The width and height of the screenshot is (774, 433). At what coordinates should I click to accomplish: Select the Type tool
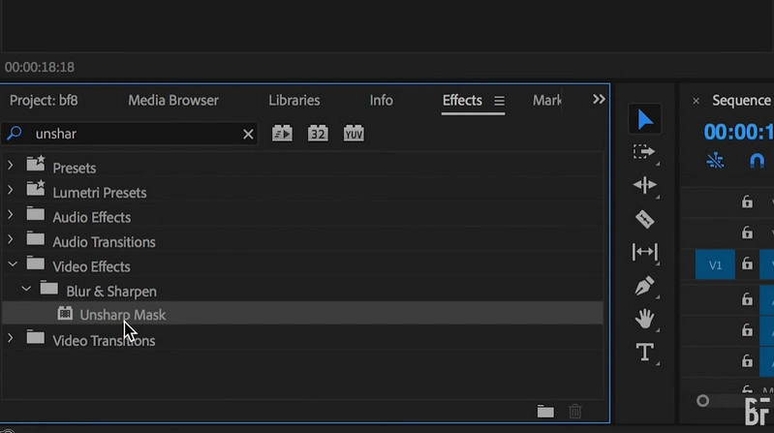644,352
